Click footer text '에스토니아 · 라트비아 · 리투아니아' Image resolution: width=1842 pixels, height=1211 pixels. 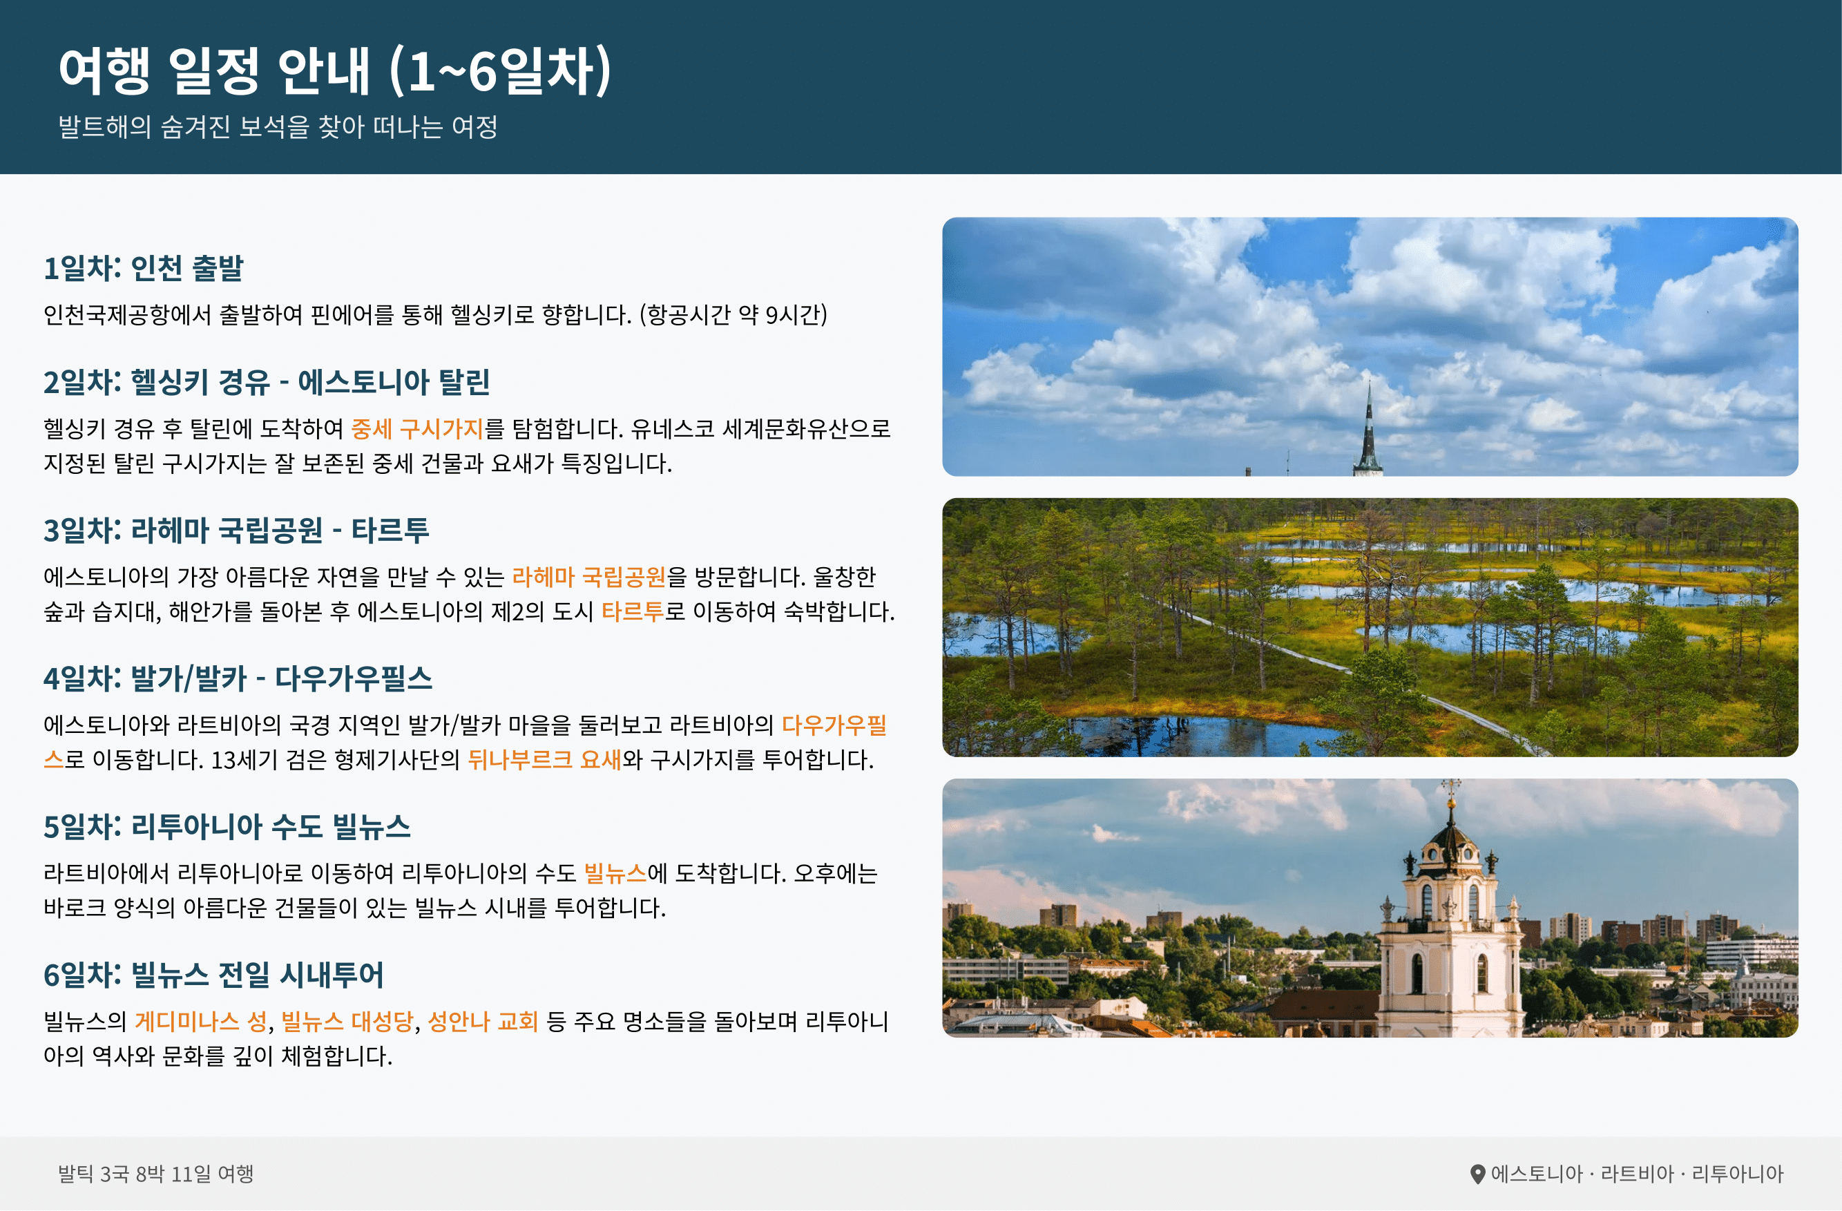[1637, 1174]
